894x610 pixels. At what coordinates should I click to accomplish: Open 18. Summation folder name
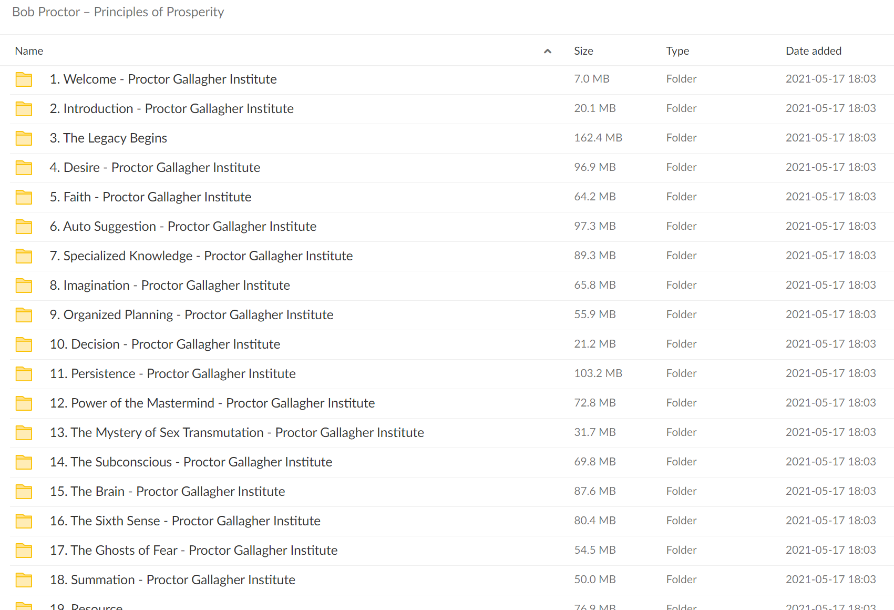(x=172, y=579)
